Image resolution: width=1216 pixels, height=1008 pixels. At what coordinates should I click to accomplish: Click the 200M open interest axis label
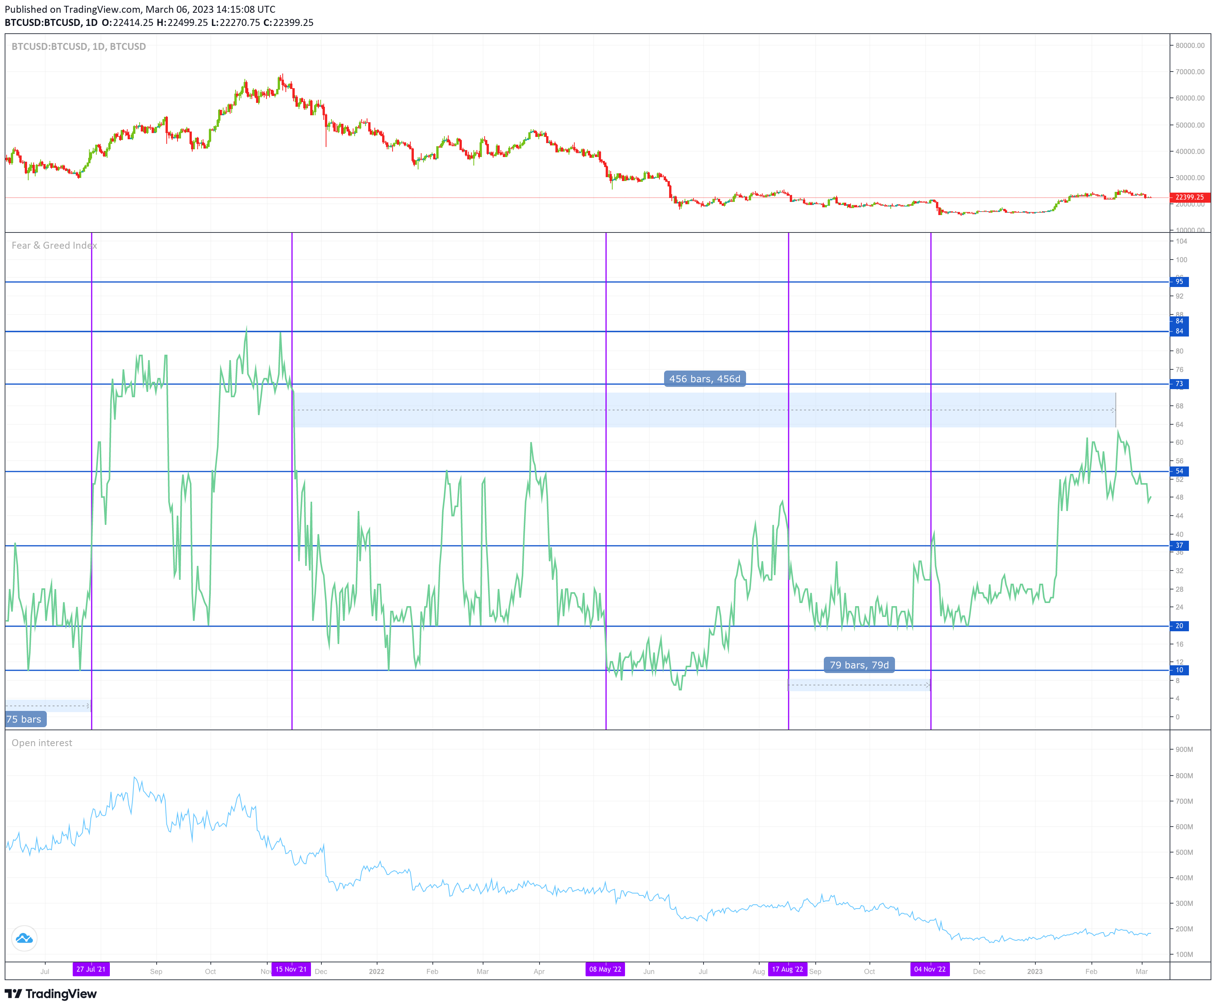click(x=1184, y=929)
